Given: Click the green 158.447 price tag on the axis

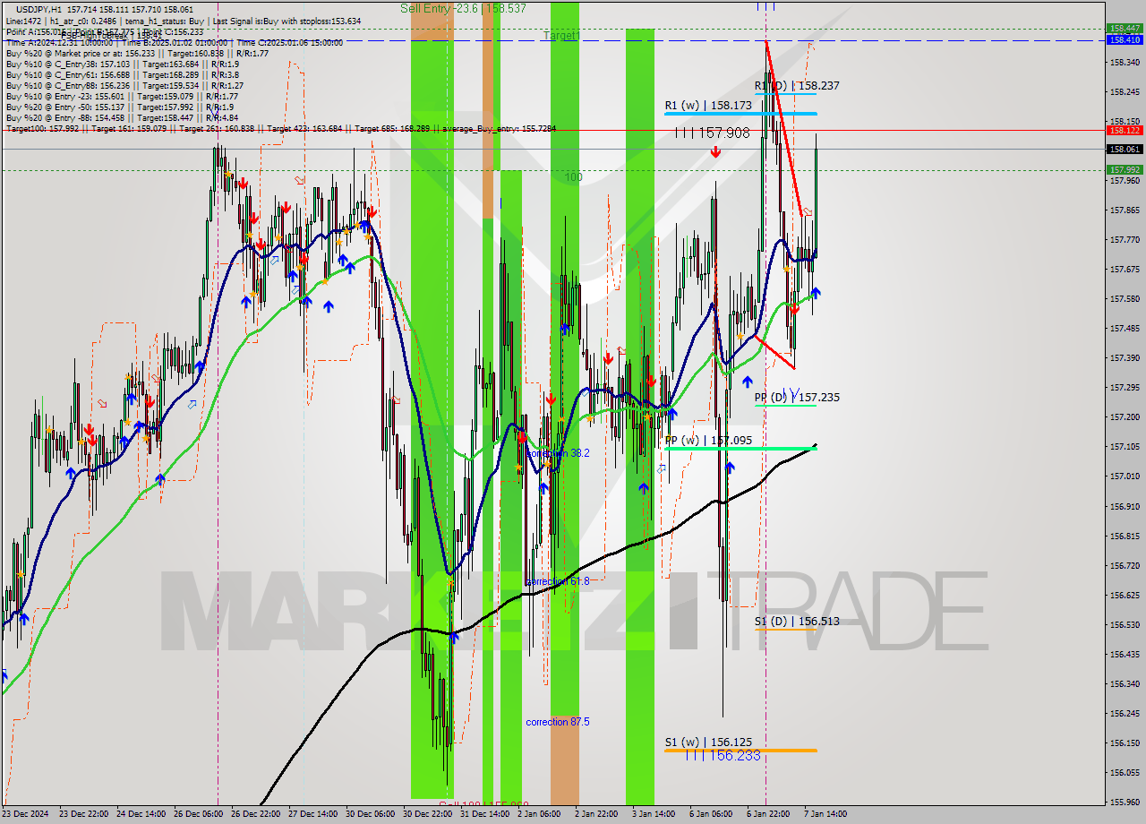Looking at the screenshot, I should click(x=1125, y=29).
